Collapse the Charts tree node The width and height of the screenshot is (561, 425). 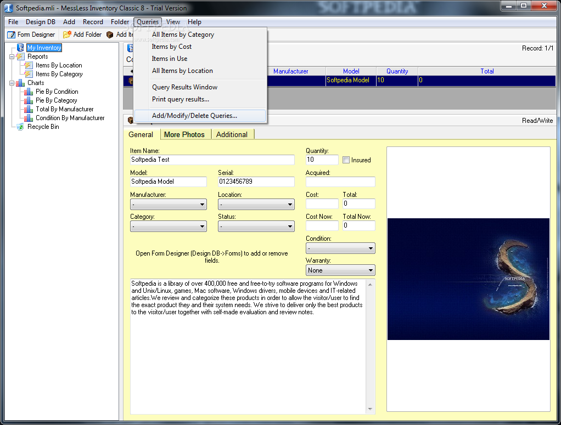(12, 83)
